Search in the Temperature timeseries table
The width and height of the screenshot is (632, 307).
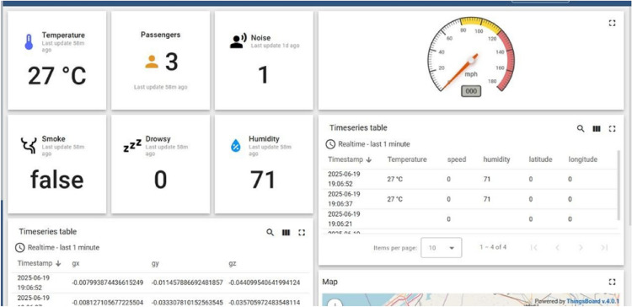[x=581, y=129]
